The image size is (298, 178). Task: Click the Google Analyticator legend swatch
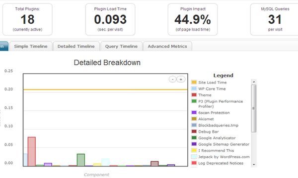[194, 137]
